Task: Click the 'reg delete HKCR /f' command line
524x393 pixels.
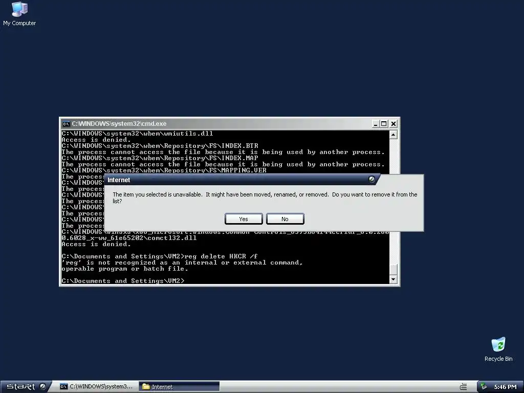Action: pyautogui.click(x=160, y=256)
